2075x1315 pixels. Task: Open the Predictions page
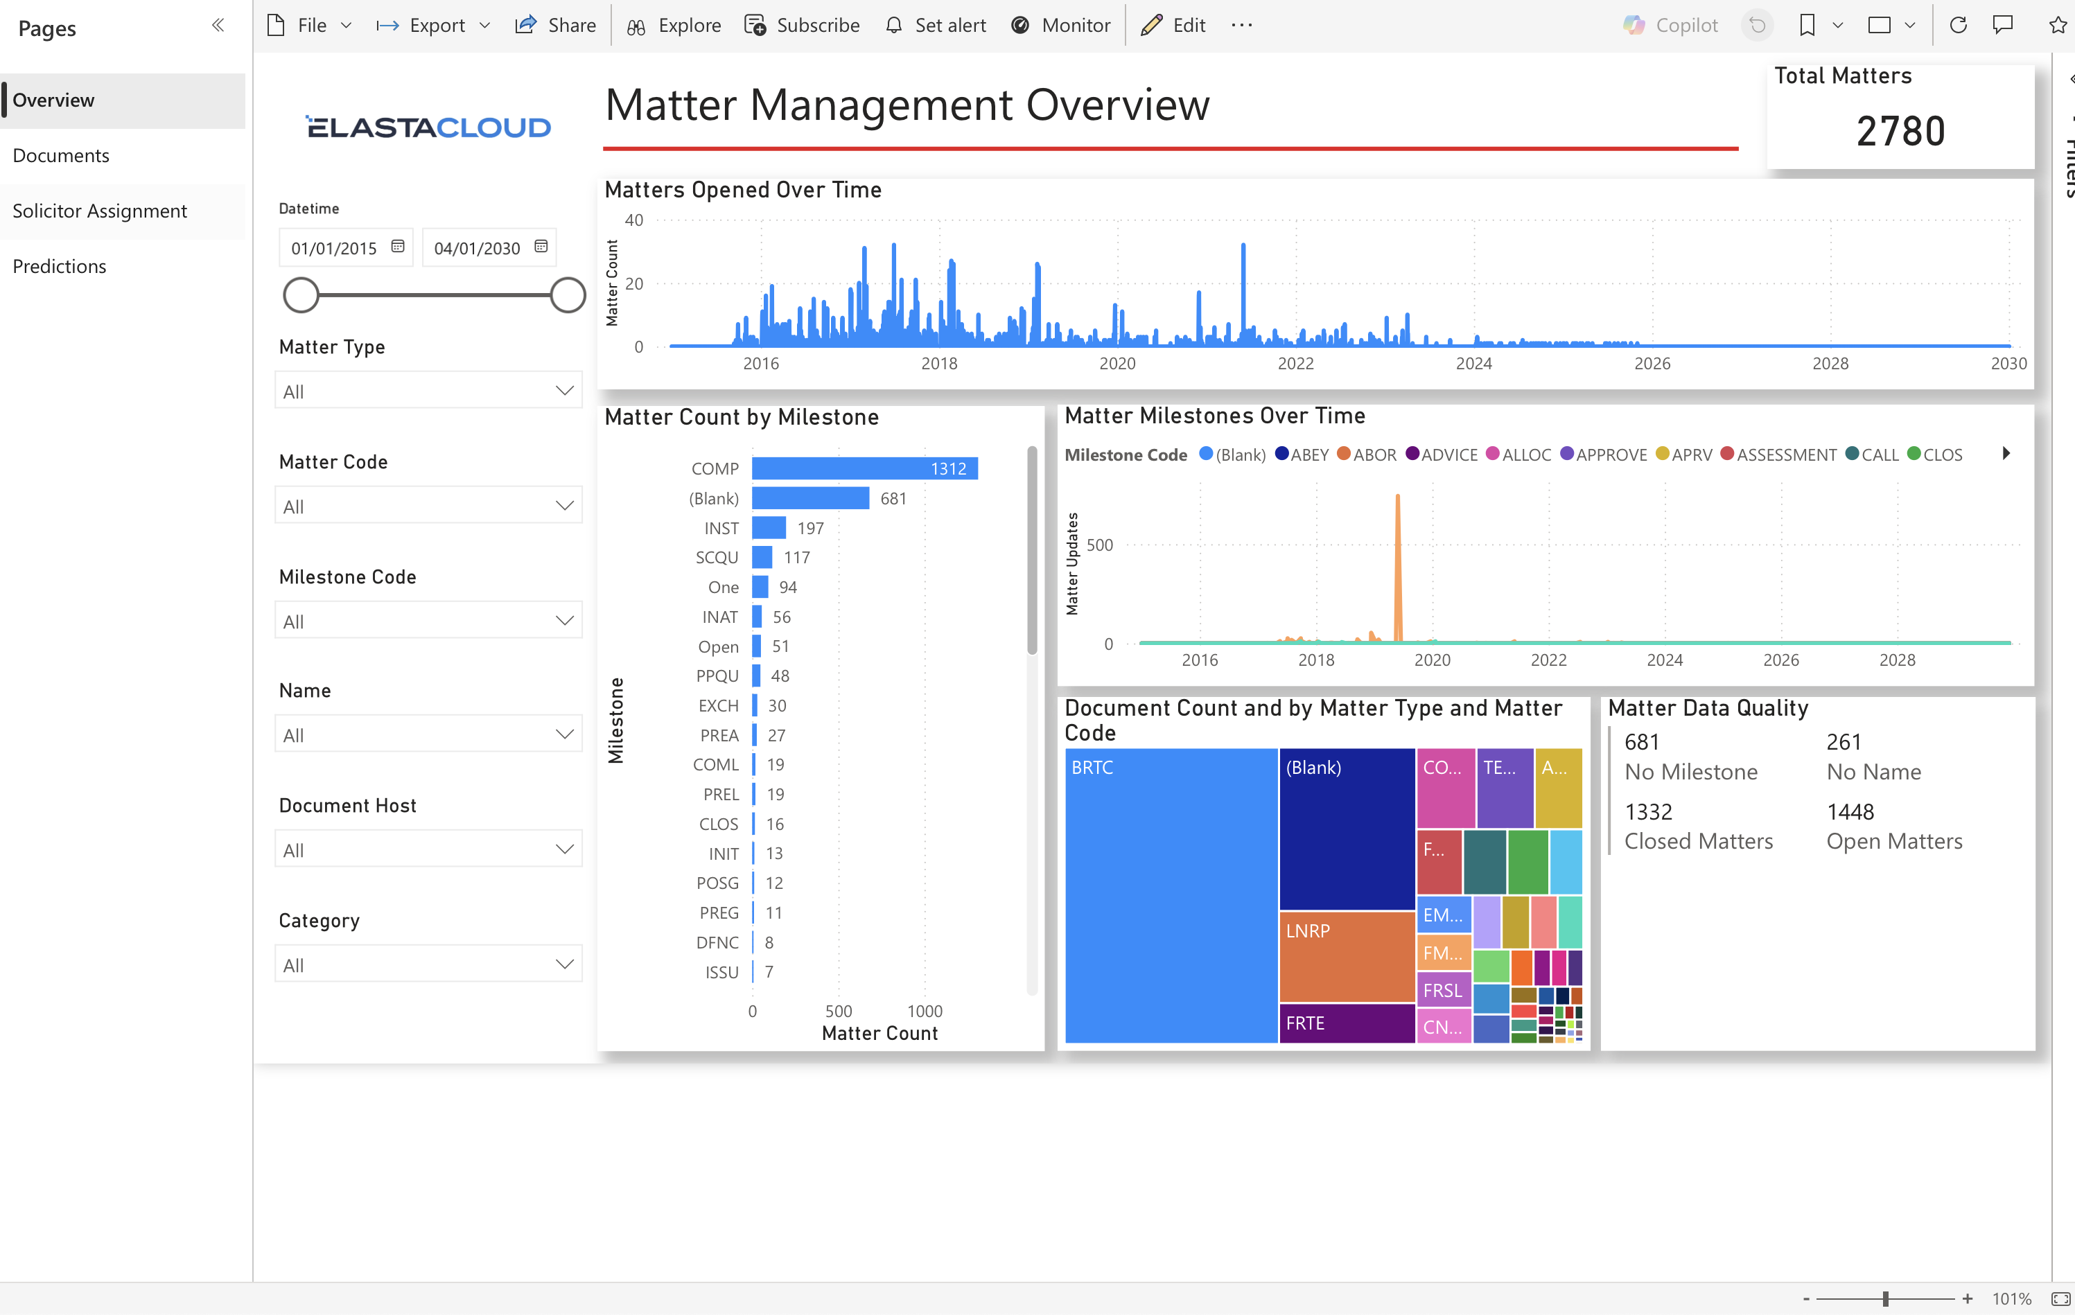click(60, 266)
